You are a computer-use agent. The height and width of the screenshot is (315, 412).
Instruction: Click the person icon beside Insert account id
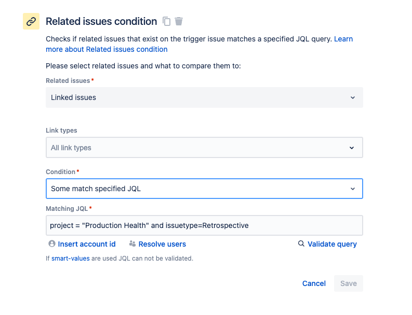coord(51,244)
